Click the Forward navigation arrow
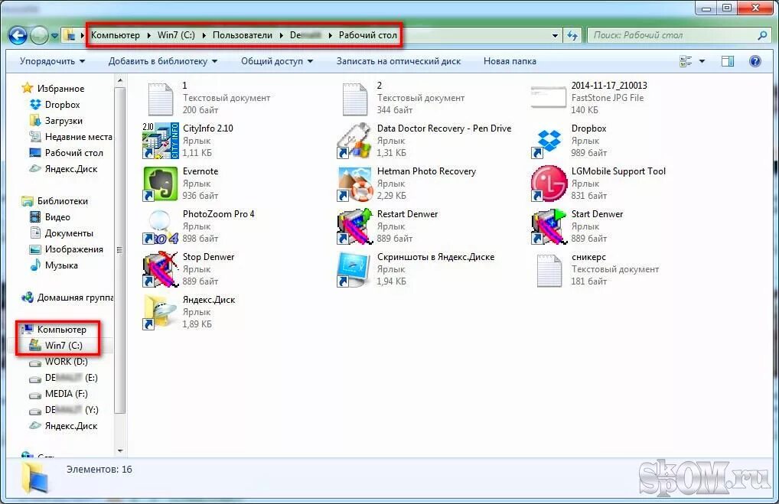 [39, 35]
